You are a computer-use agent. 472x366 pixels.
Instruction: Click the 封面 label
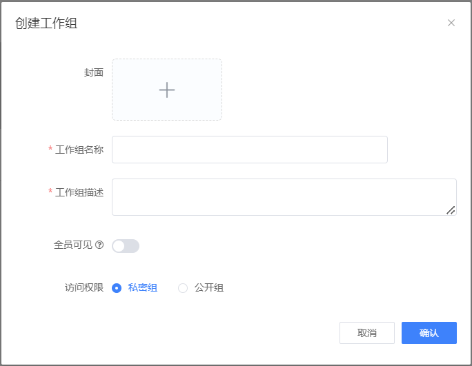tap(94, 72)
